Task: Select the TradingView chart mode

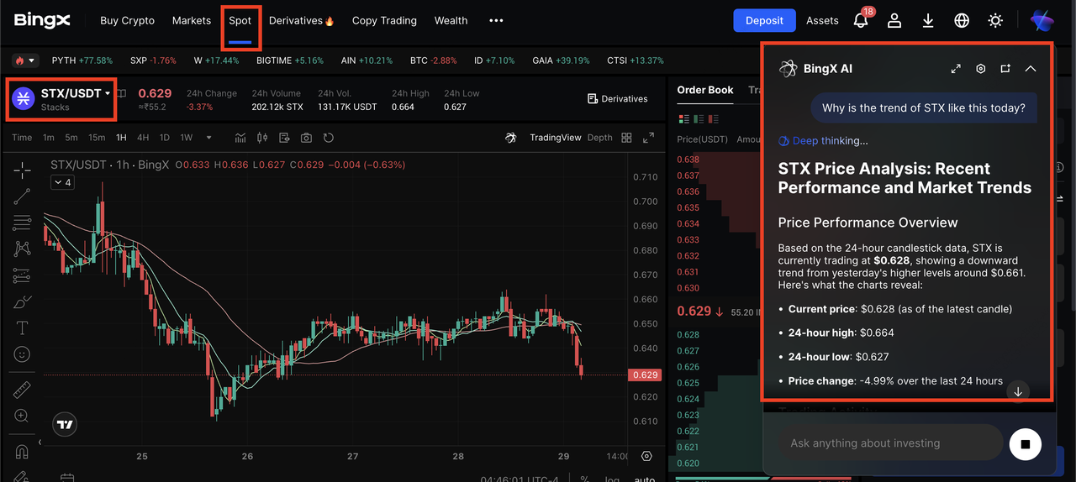Action: click(x=555, y=138)
